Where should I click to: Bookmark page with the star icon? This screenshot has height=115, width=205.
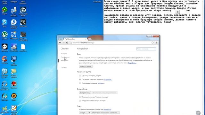(x=152, y=42)
